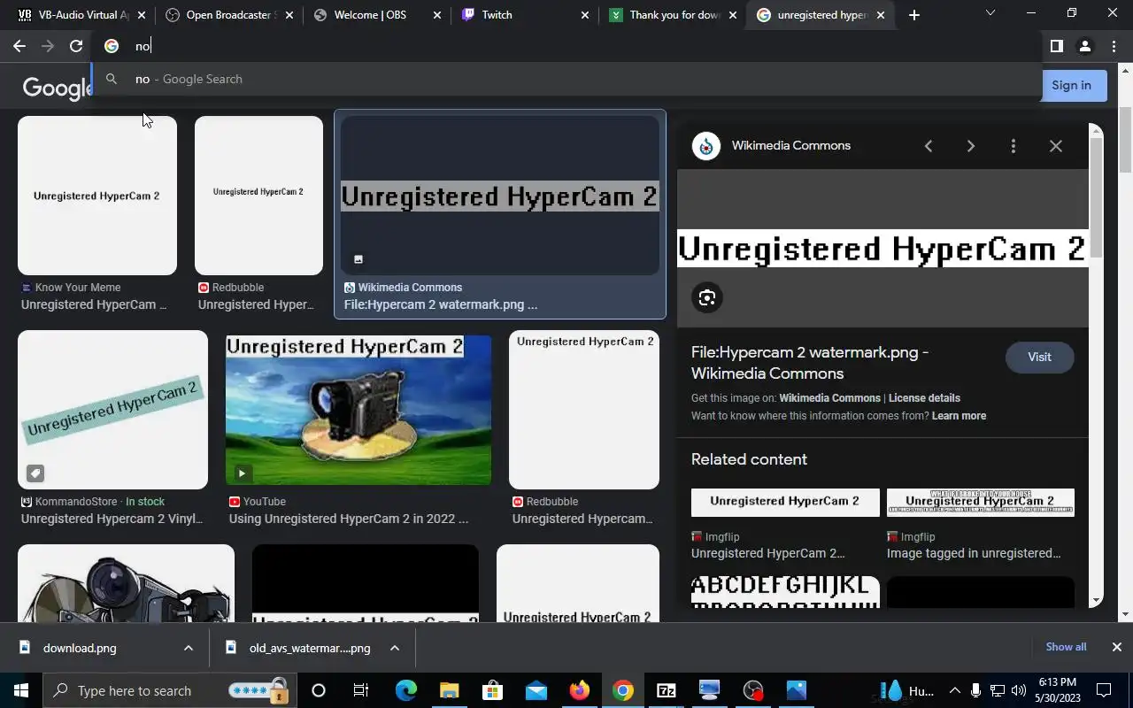Open first Imgflip related image
Screen dimensions: 1133x708
[785, 503]
